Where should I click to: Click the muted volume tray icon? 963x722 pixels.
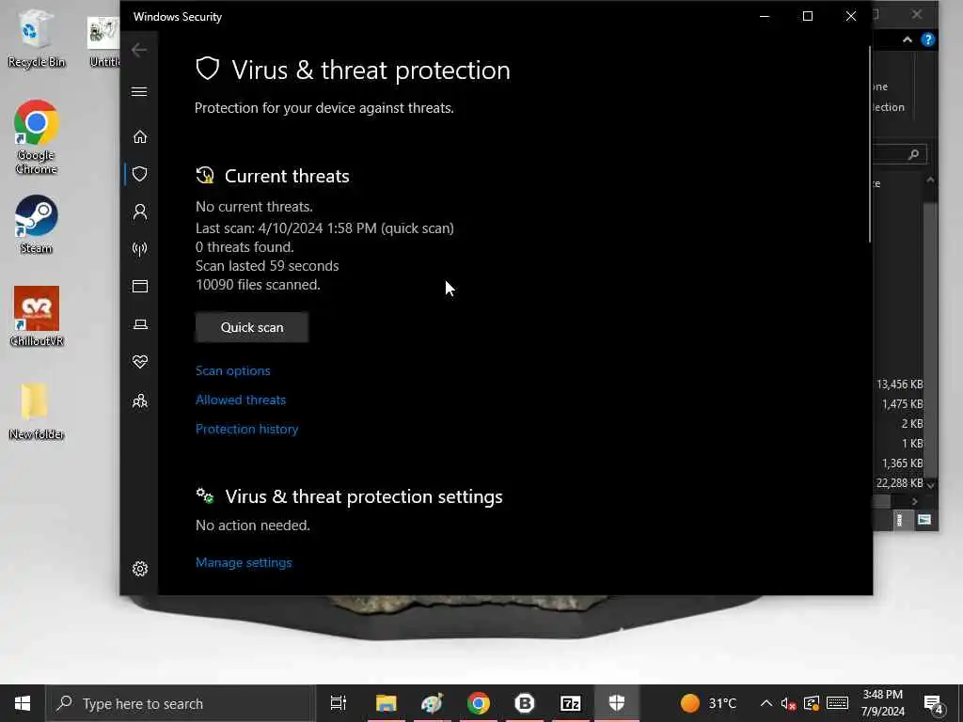coord(789,703)
